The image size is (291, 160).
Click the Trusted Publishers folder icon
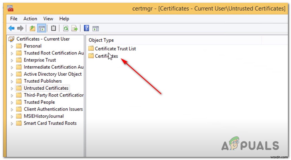(19, 81)
